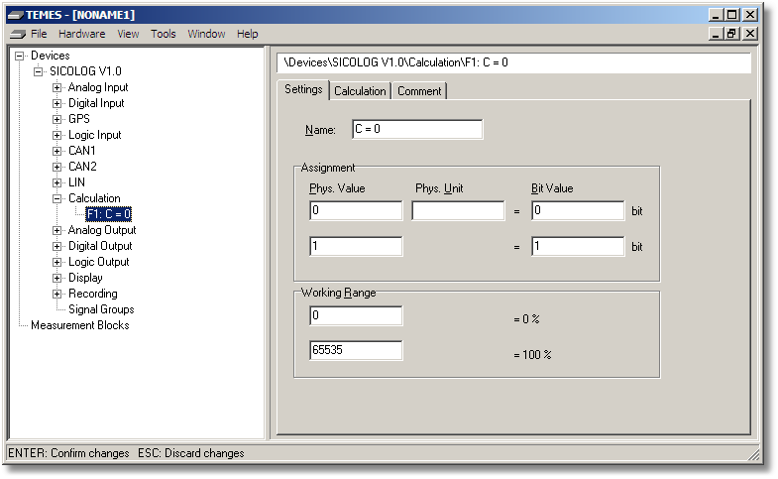Click the first Phys. Value field
This screenshot has width=778, height=479.
pyautogui.click(x=356, y=210)
